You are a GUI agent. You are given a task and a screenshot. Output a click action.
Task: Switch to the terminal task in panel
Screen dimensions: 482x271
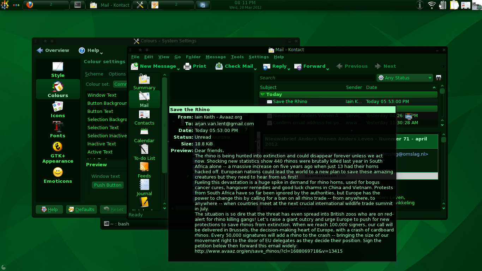(78, 5)
